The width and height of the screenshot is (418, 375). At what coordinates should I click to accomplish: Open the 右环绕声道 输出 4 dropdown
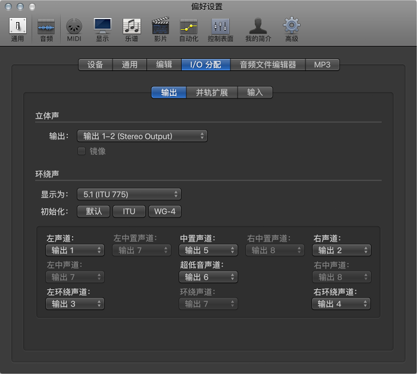(341, 304)
